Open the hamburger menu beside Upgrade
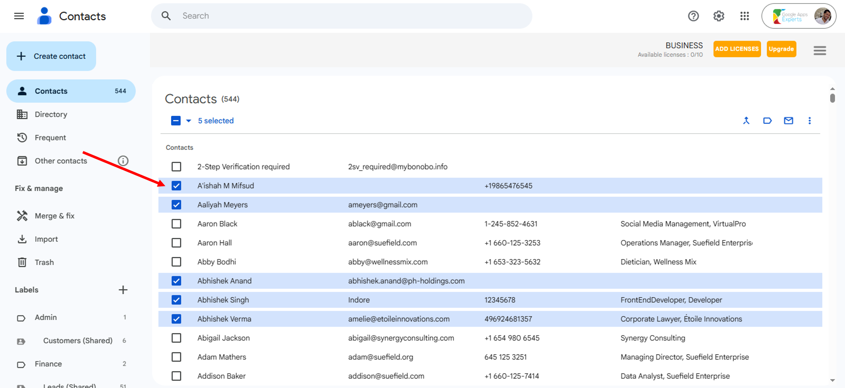The image size is (845, 388). pyautogui.click(x=820, y=51)
